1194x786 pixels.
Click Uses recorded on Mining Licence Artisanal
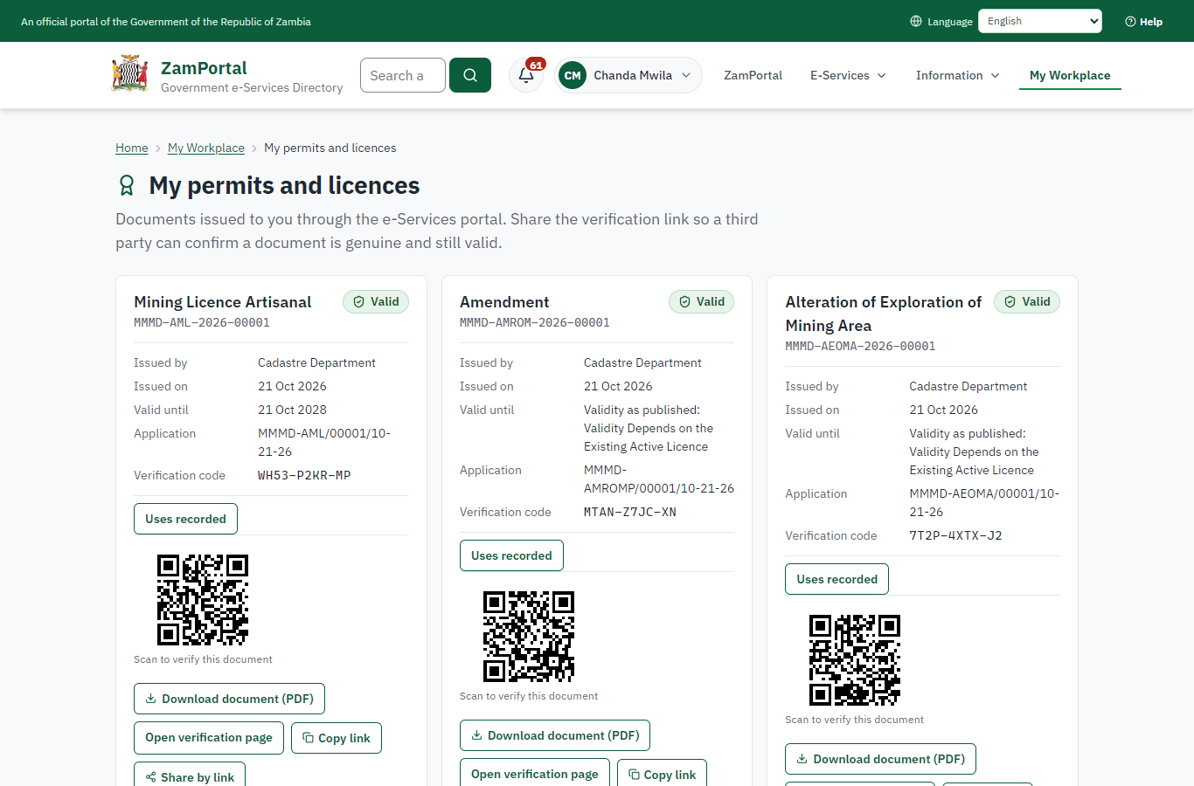(x=185, y=519)
